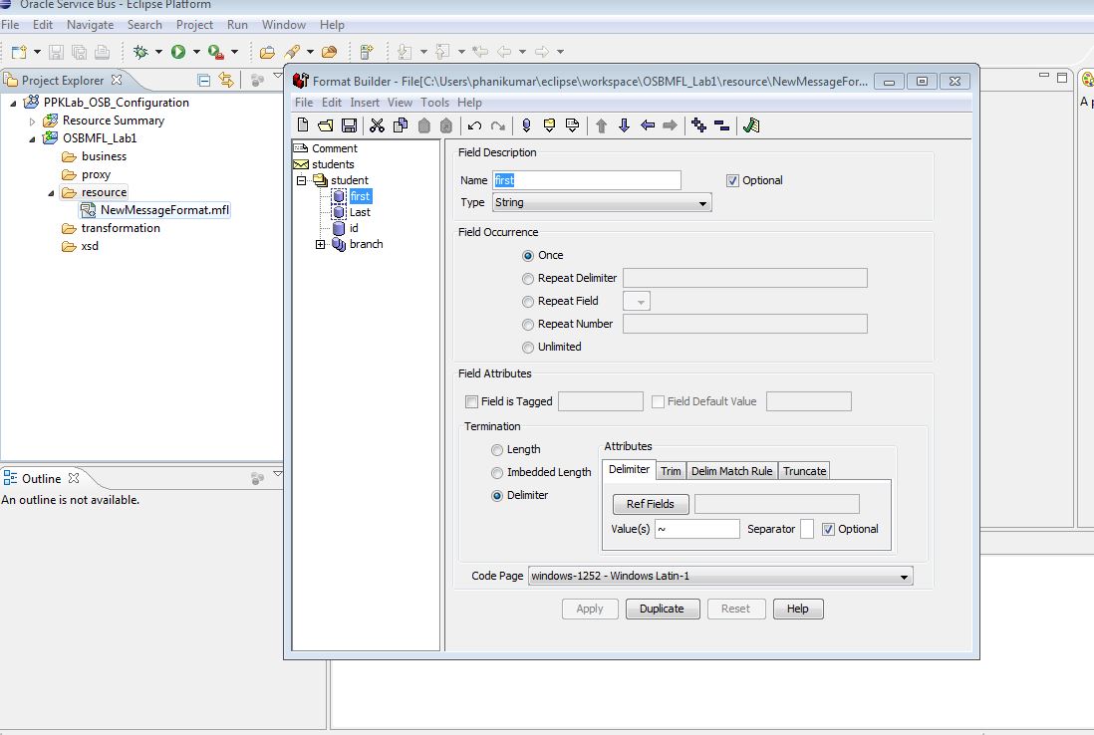Click the Ref Fields button

click(650, 504)
